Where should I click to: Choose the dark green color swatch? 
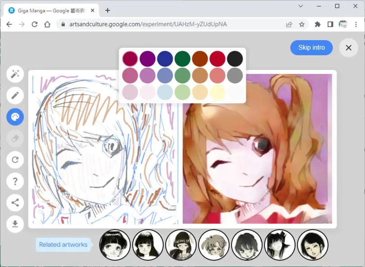(x=182, y=59)
